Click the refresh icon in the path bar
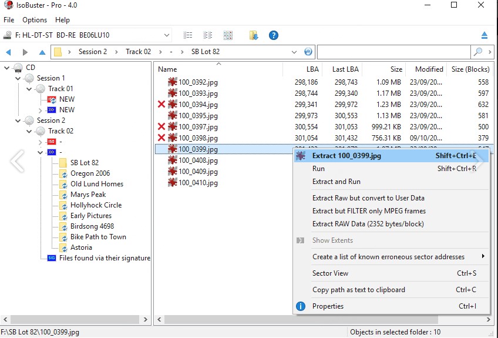 [x=308, y=52]
